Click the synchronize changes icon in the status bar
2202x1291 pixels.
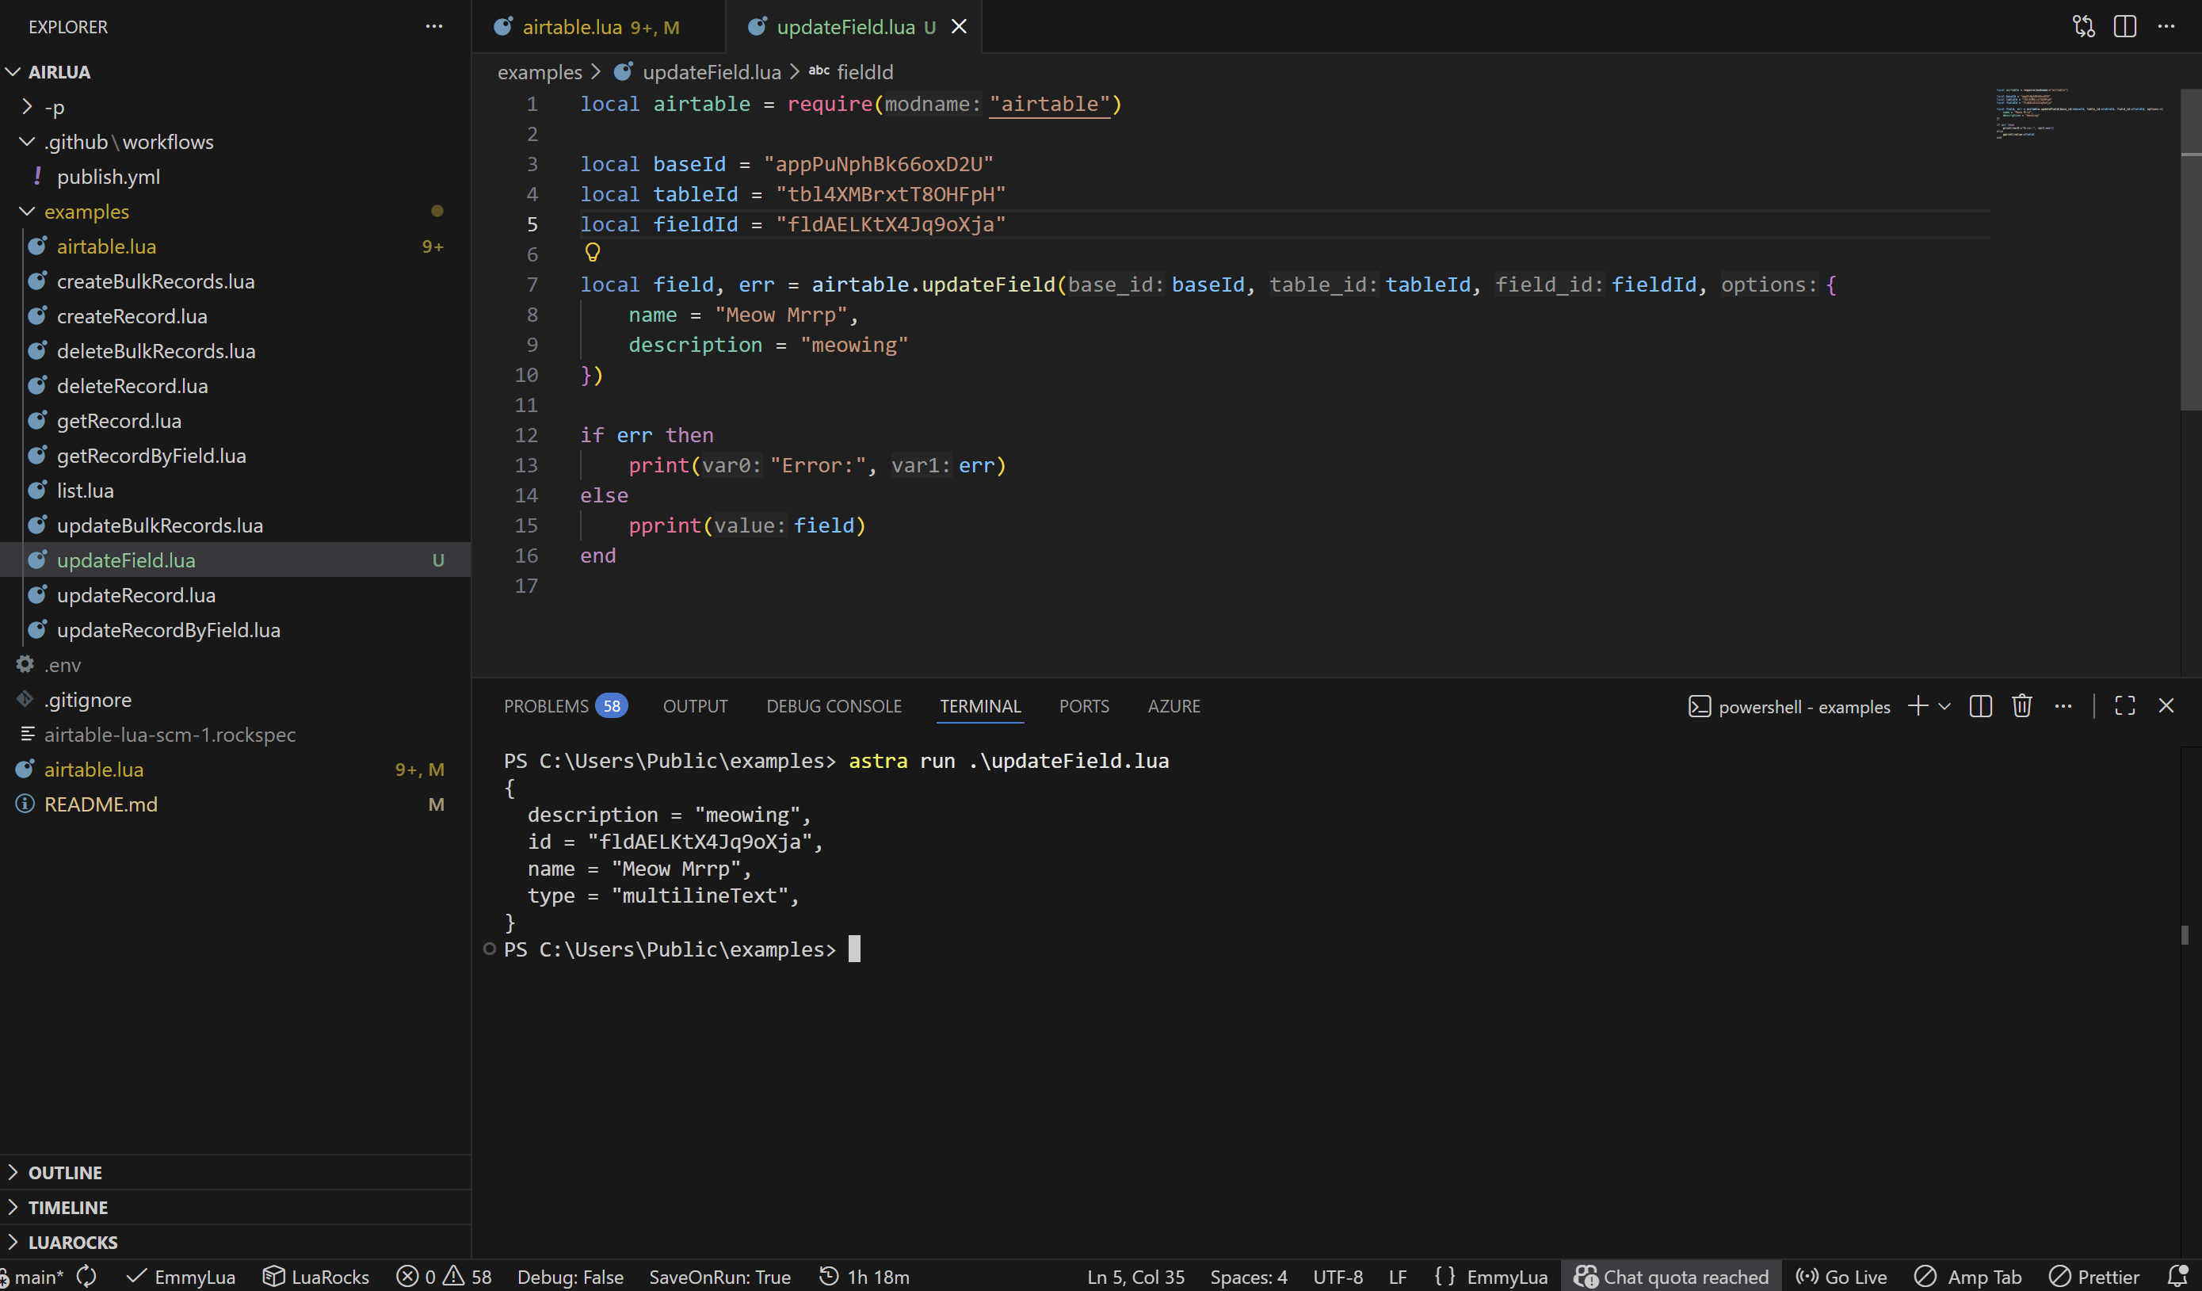click(x=86, y=1276)
